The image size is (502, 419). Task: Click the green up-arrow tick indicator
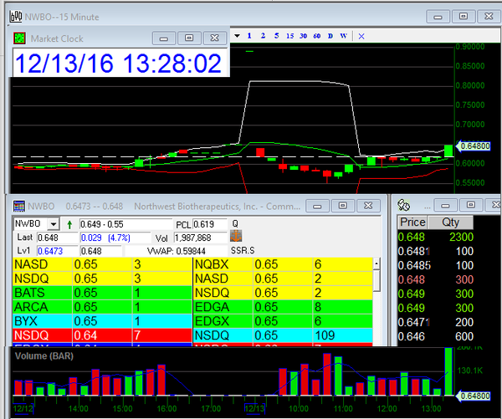(x=68, y=224)
